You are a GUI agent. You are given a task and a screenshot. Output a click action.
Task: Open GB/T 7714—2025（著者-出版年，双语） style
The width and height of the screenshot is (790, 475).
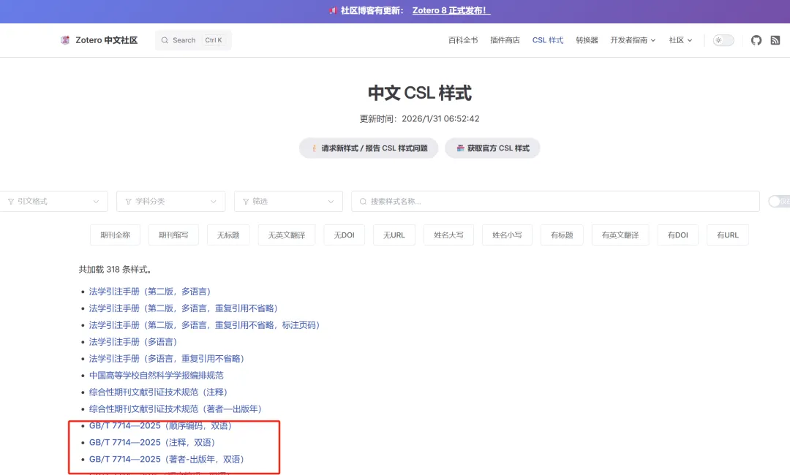coord(167,459)
